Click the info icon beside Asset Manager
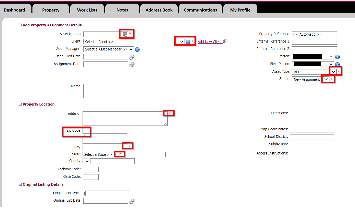Screen dimensions: 355x208 (137, 49)
